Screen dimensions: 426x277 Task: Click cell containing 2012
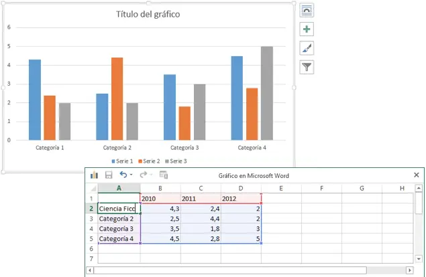tap(241, 199)
